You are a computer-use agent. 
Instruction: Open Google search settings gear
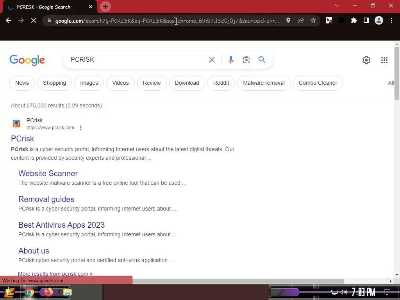[366, 60]
